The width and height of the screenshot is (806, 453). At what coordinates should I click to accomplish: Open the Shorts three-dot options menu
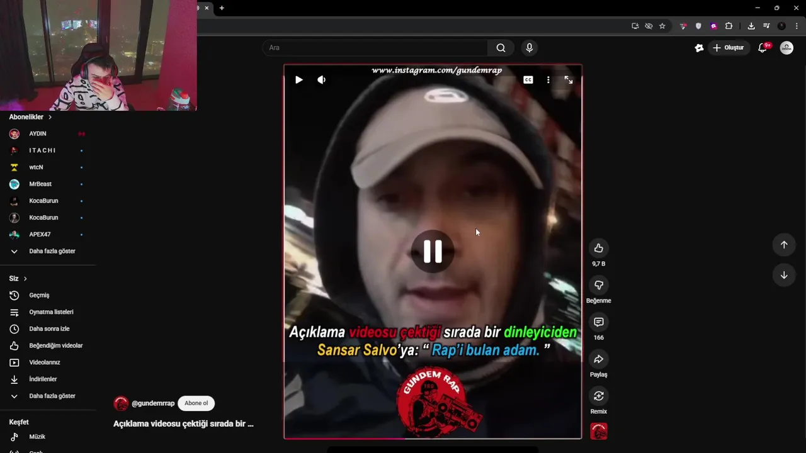[x=548, y=80]
